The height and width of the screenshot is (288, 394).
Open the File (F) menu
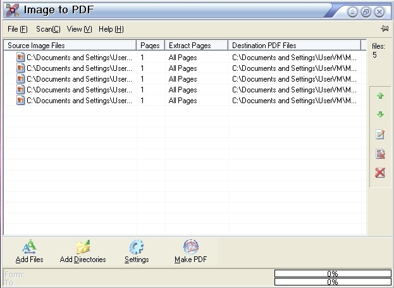(18, 29)
